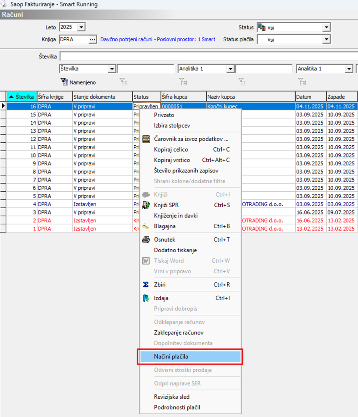This screenshot has height=417, width=358.
Task: Click the Izdaja icon
Action: 146,298
